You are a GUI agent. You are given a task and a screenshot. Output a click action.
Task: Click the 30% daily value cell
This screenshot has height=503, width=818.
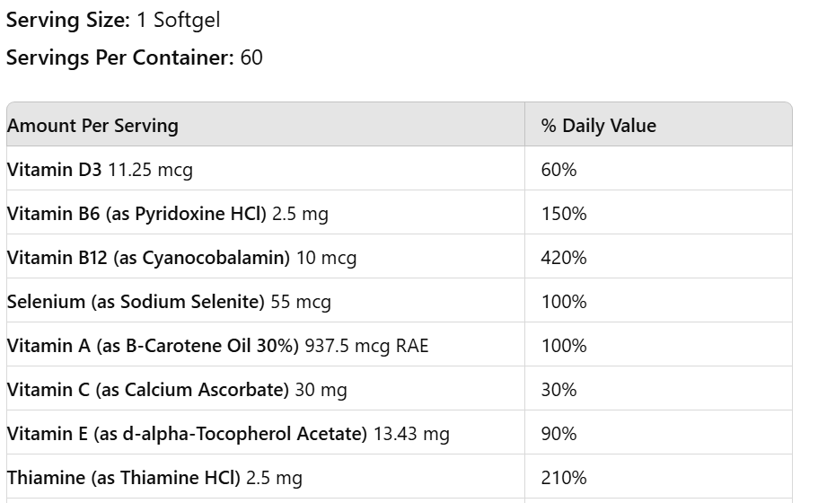[559, 390]
